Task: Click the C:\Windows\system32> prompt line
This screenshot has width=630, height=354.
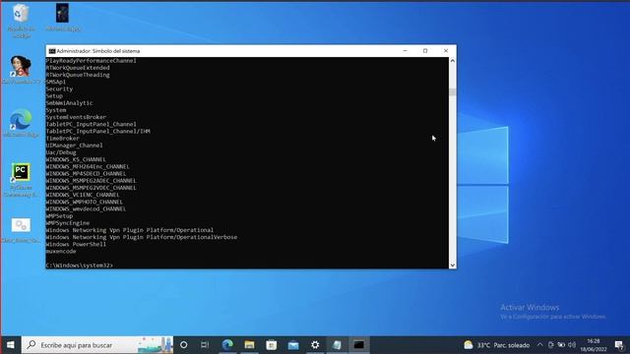Action: pyautogui.click(x=80, y=265)
